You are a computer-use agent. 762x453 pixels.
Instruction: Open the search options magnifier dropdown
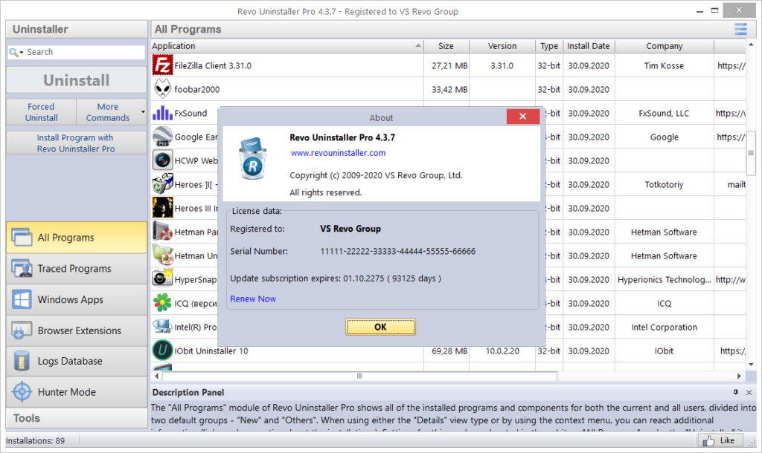pos(16,53)
